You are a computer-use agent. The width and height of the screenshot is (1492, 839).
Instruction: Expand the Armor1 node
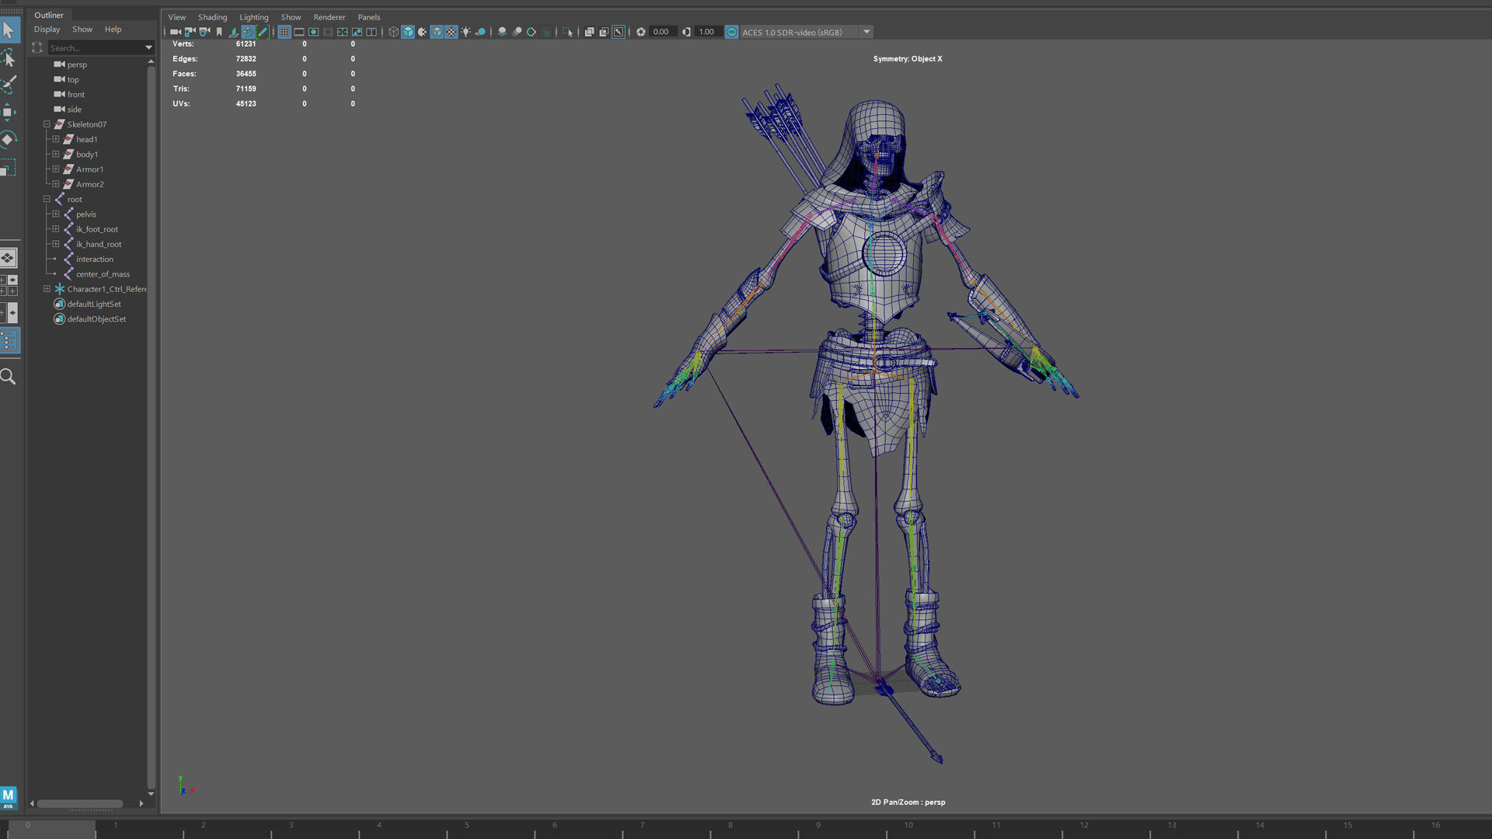(56, 169)
